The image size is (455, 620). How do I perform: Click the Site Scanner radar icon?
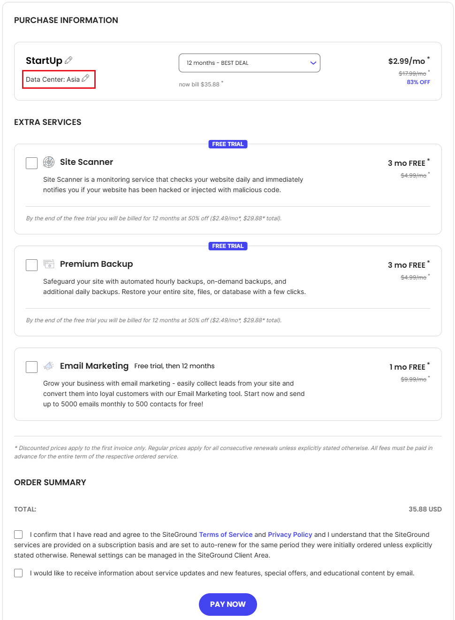click(49, 162)
